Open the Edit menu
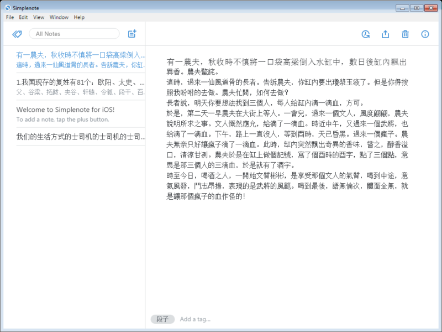The image size is (442, 332). 23,18
